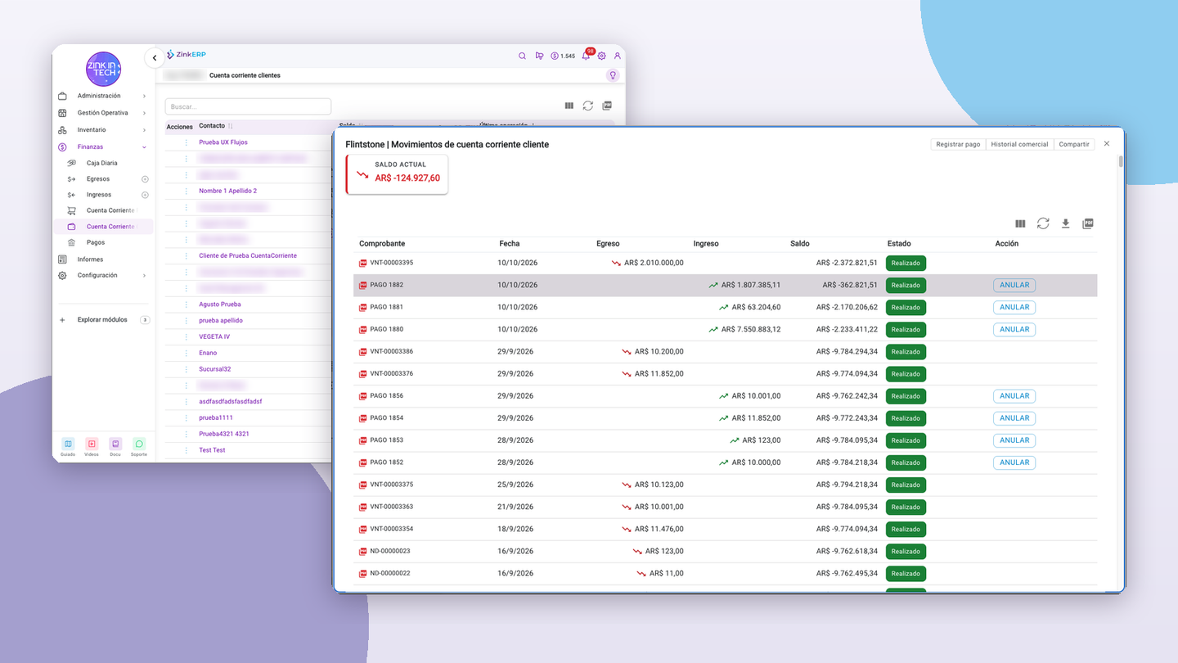Click the lightbulb help icon
Image resolution: width=1178 pixels, height=663 pixels.
[x=612, y=75]
